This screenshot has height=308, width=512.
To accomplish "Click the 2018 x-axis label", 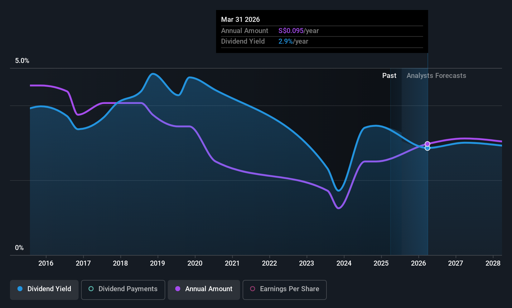I will tap(120, 263).
